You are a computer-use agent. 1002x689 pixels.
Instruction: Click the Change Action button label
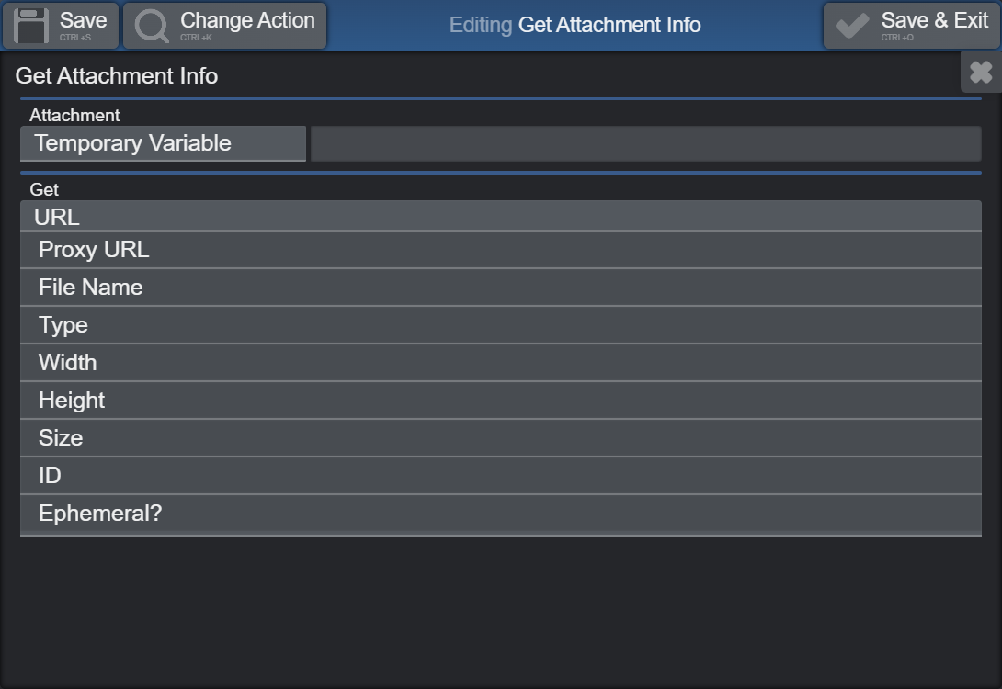click(x=247, y=20)
